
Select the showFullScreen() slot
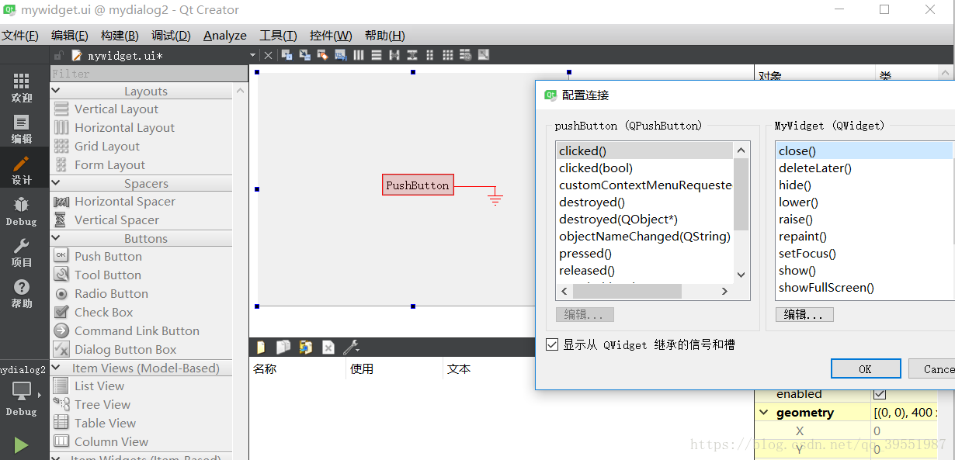point(826,287)
